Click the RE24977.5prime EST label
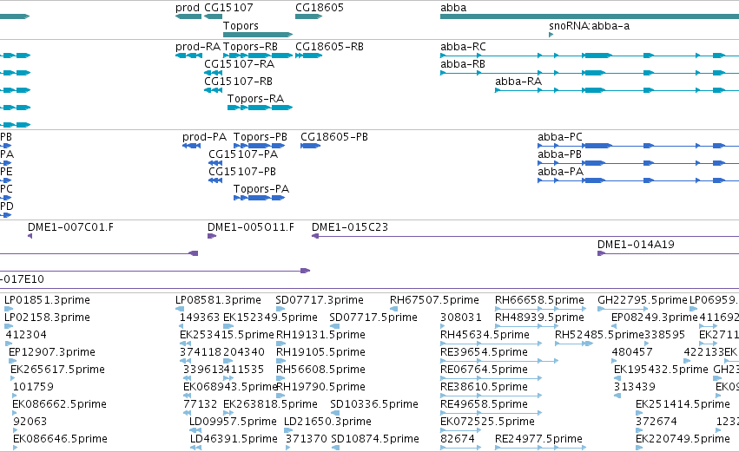The width and height of the screenshot is (739, 452). coord(538,439)
